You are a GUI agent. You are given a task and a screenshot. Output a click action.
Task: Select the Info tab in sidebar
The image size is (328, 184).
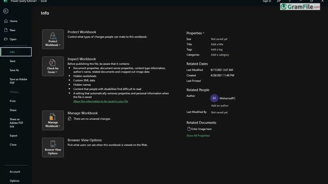point(16,52)
